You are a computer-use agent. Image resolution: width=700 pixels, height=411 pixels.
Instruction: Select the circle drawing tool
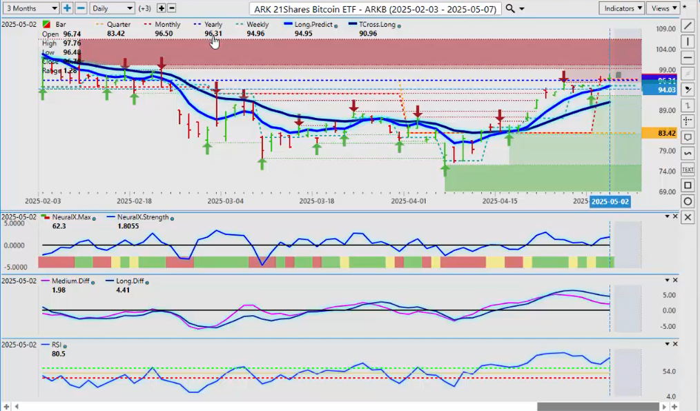click(x=688, y=201)
